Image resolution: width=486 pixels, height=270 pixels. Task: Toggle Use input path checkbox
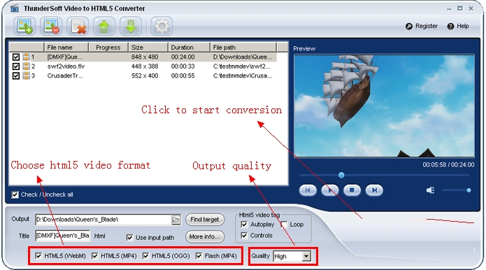(x=129, y=238)
